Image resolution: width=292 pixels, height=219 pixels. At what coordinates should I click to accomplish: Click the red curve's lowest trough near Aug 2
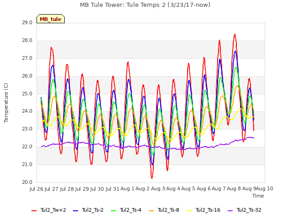(x=152, y=178)
